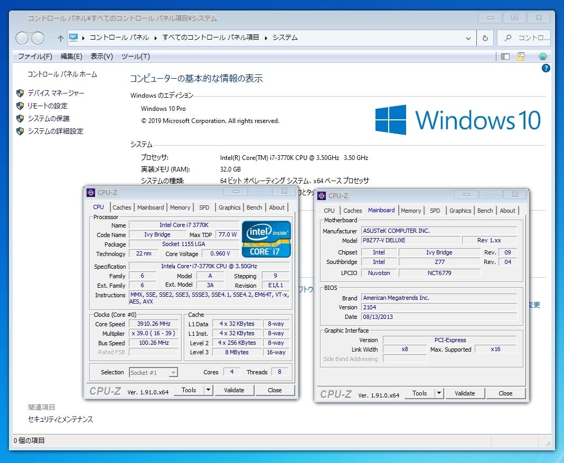Open Tools dropdown arrow in right CPU-Z

coord(439,393)
